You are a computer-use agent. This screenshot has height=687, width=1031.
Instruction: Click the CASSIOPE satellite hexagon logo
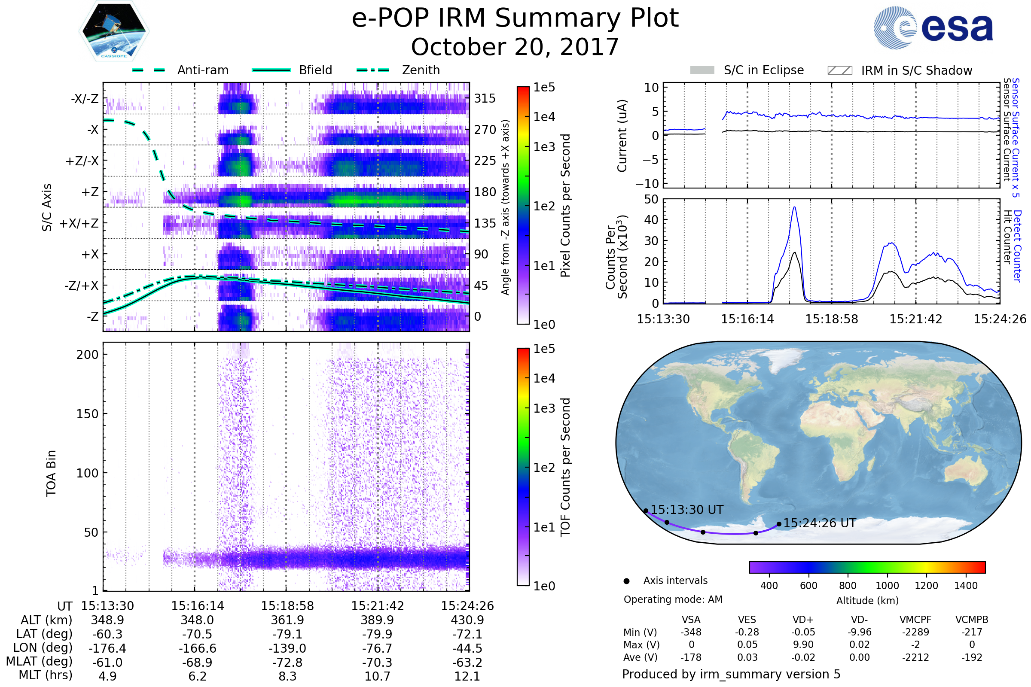coord(114,31)
